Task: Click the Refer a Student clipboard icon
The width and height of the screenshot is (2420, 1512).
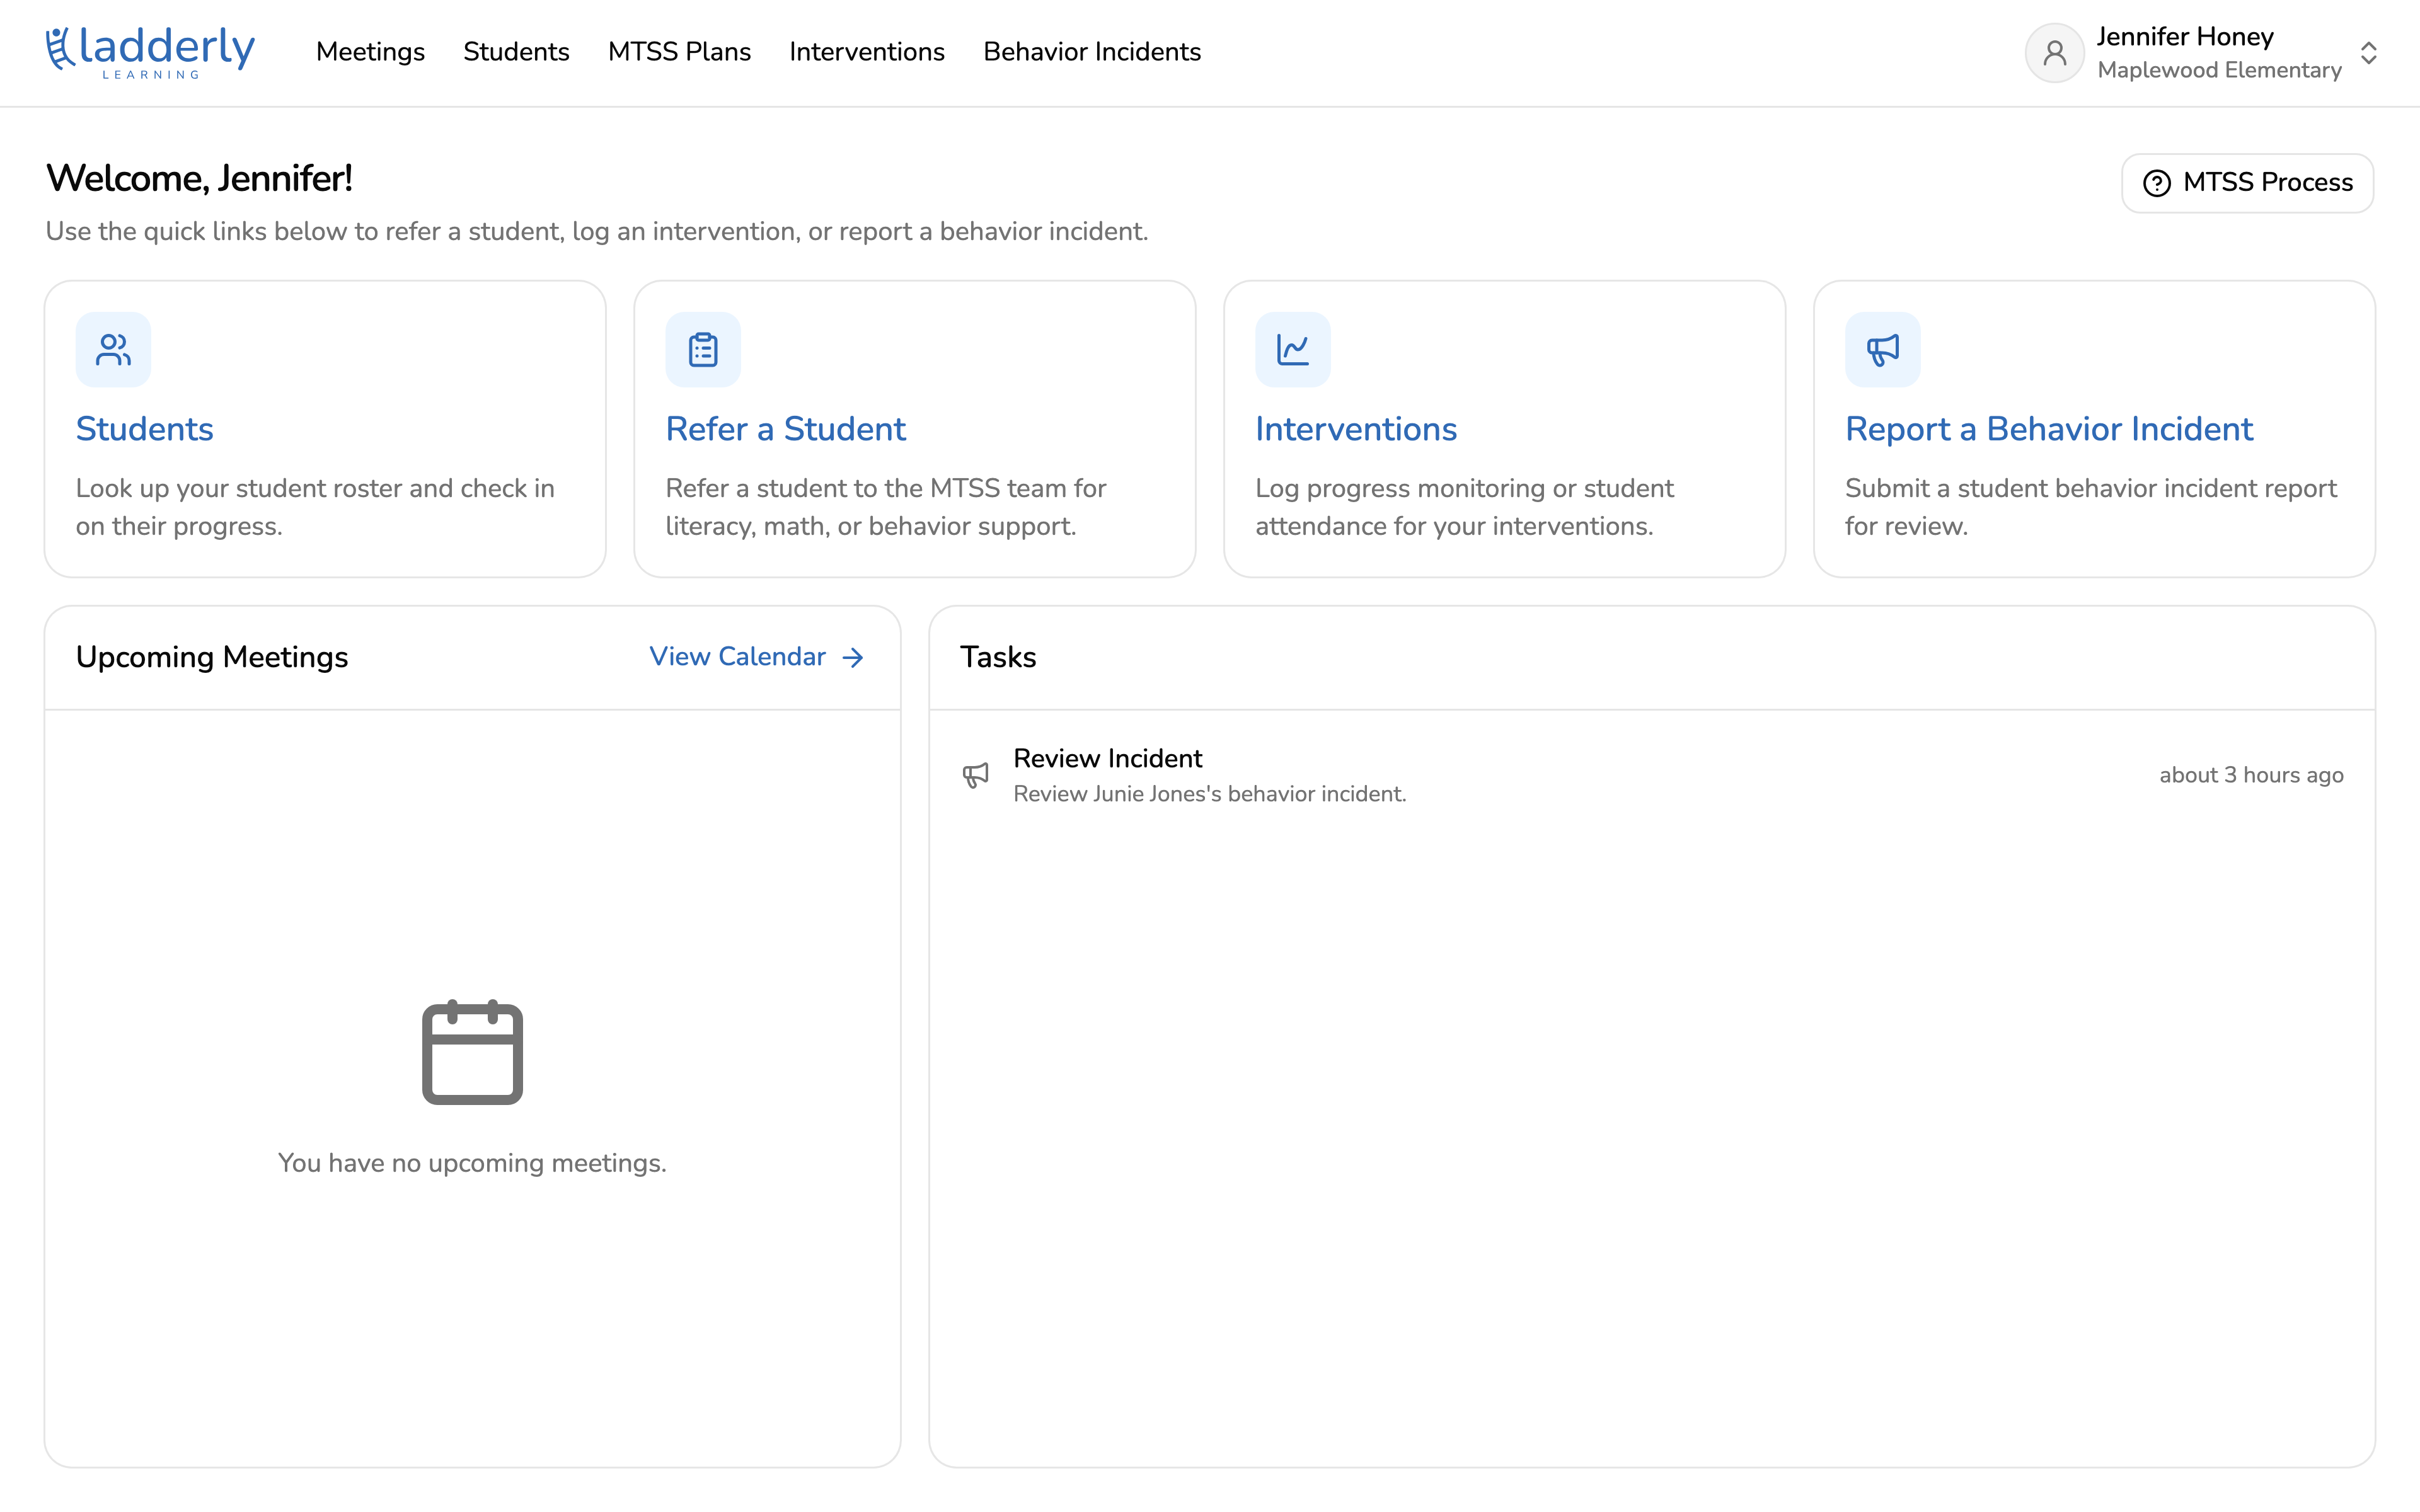Action: click(703, 349)
